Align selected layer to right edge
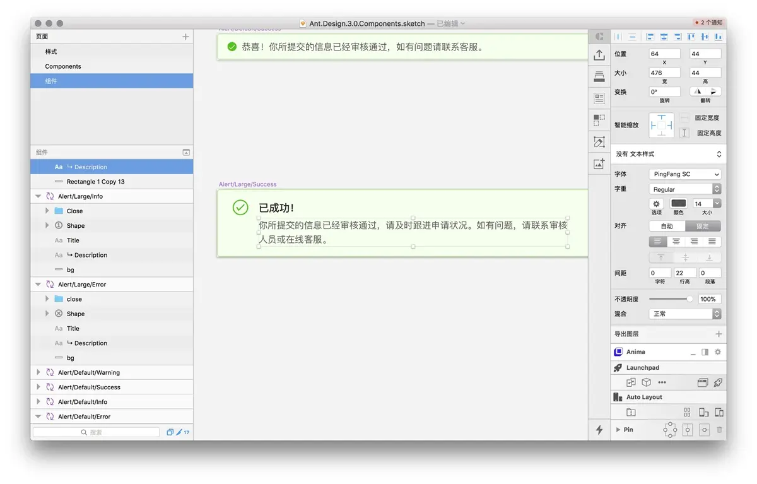This screenshot has height=484, width=757. coord(678,37)
